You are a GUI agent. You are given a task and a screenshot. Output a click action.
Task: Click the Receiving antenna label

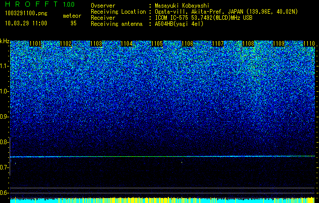coord(117,24)
